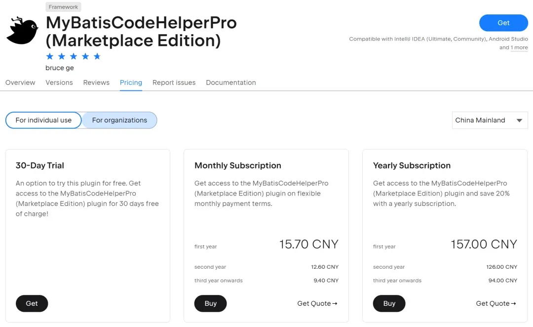Select For individual use option

click(x=43, y=120)
